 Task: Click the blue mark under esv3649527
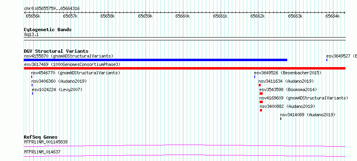coord(327,60)
